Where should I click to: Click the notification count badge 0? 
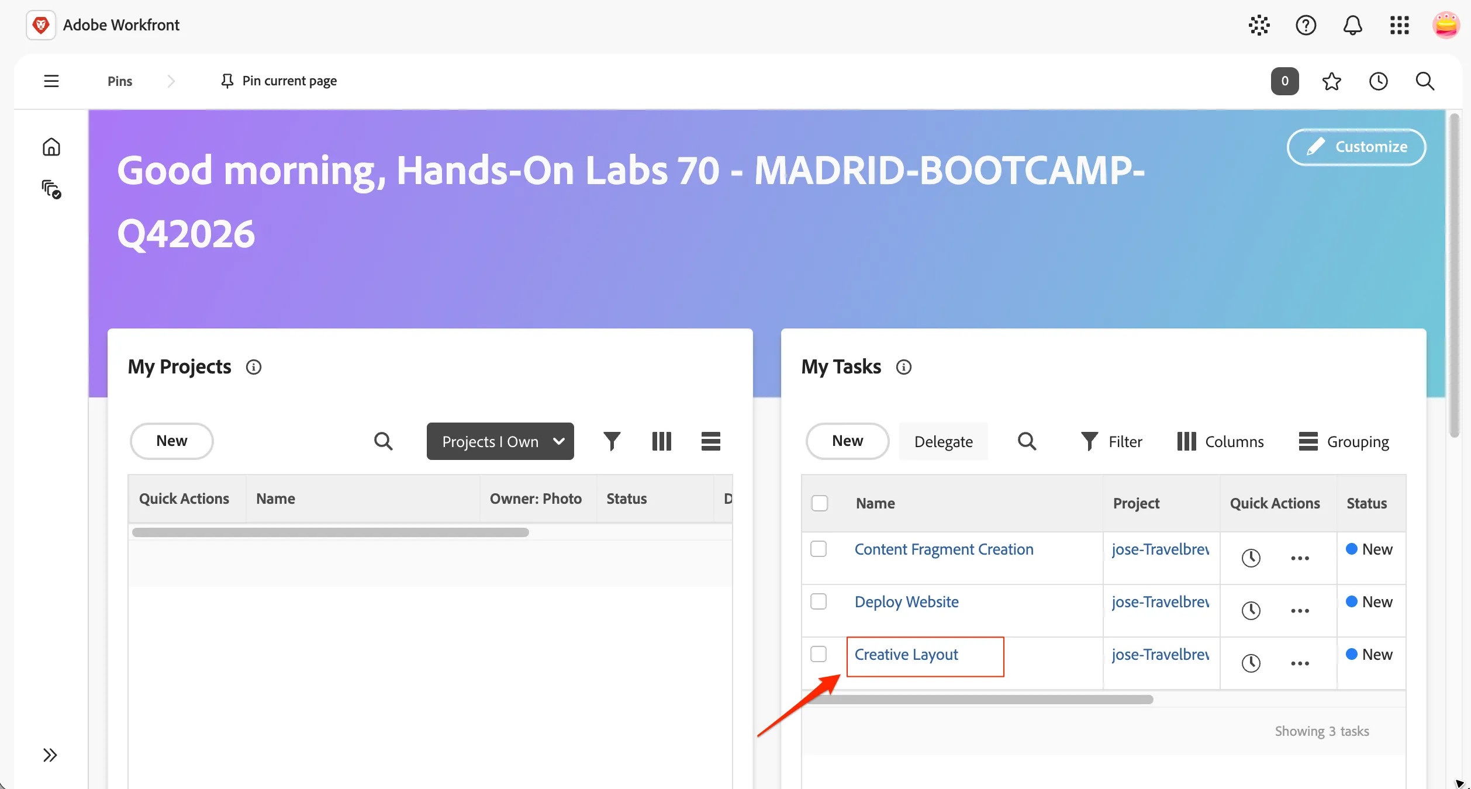coord(1284,81)
